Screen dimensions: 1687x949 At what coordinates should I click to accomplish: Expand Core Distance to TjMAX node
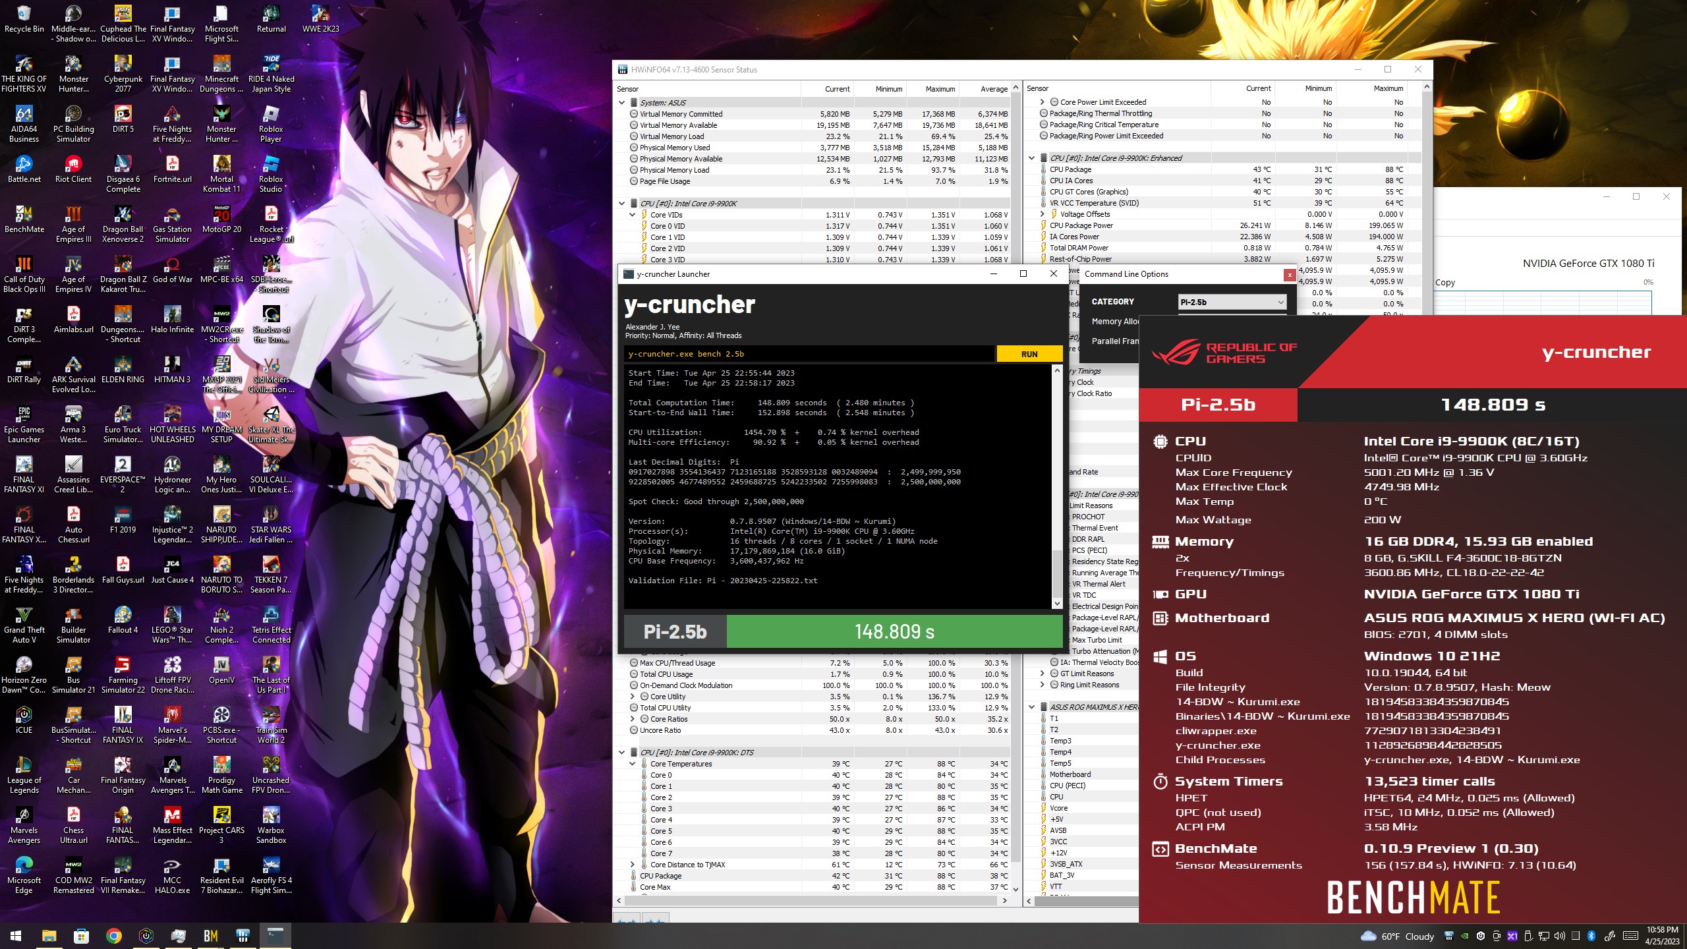(x=632, y=865)
